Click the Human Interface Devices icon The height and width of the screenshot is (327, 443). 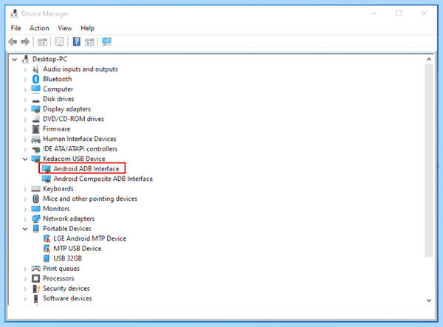pyautogui.click(x=36, y=139)
